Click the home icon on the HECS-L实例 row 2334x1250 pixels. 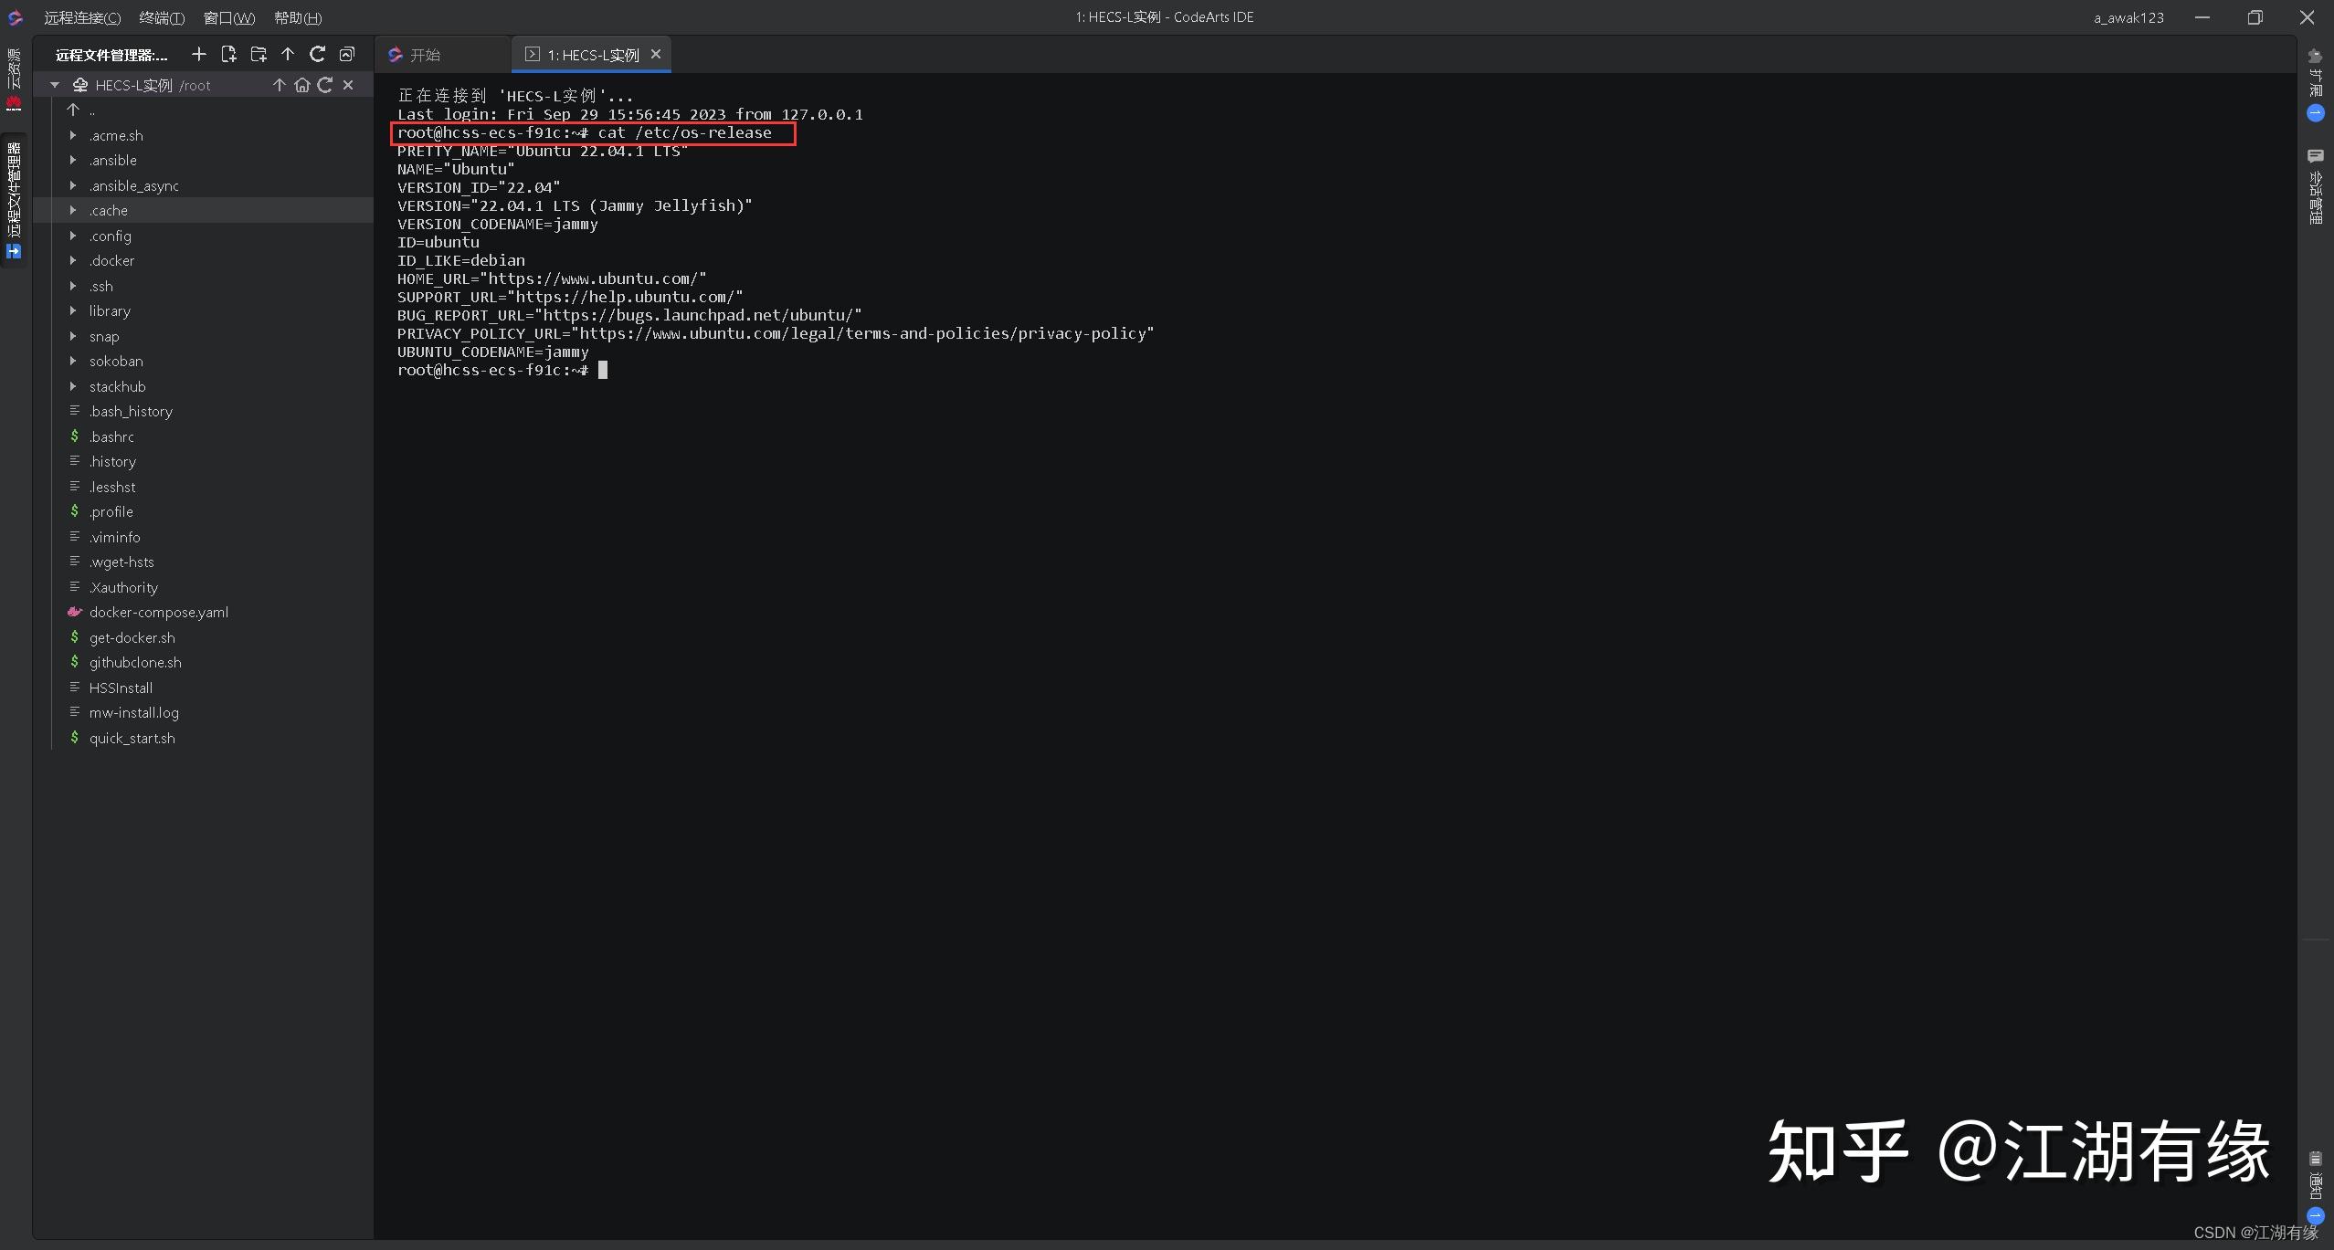click(x=301, y=84)
